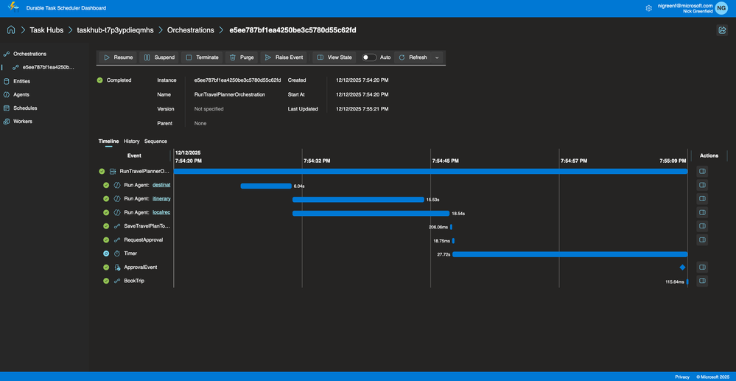This screenshot has width=736, height=381.
Task: Click action icon for BookTrip row
Action: click(x=702, y=281)
